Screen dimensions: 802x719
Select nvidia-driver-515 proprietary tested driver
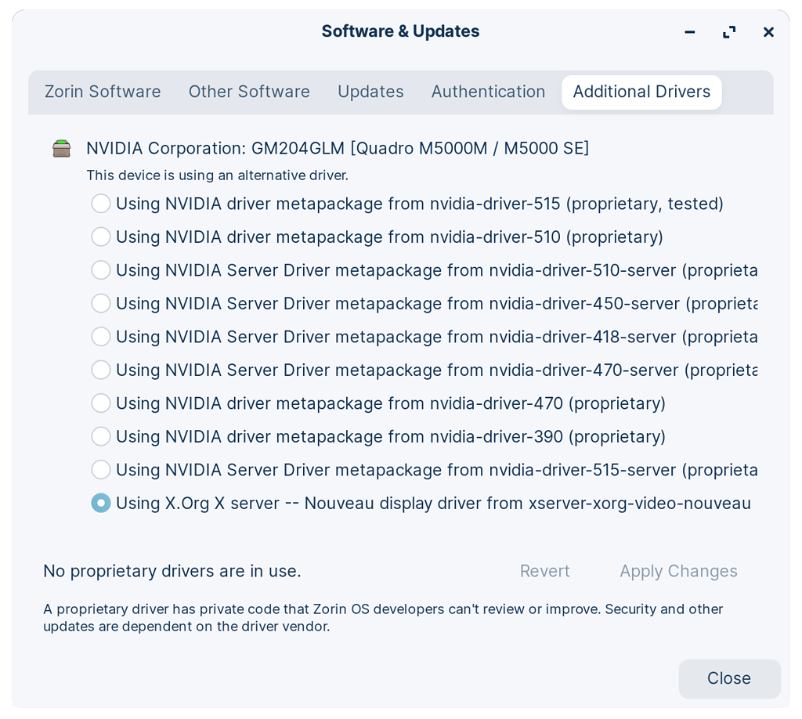coord(101,204)
